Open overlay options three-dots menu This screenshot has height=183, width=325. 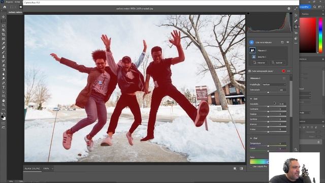tap(288, 71)
